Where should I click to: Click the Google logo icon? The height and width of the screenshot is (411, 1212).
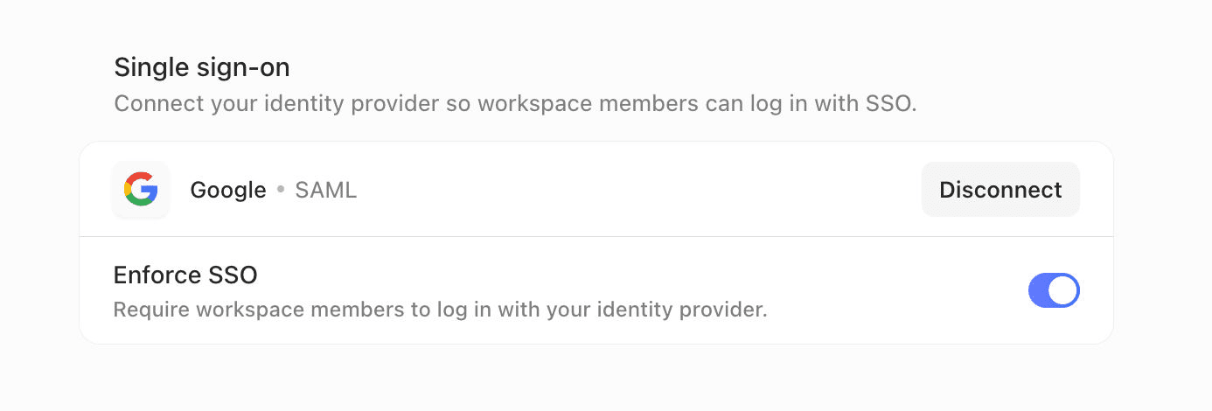pyautogui.click(x=140, y=189)
